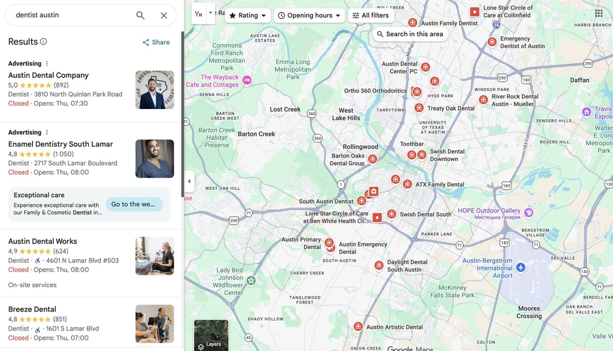The width and height of the screenshot is (613, 351).
Task: Select the Austin Family Dentist map pin
Action: coord(413,22)
